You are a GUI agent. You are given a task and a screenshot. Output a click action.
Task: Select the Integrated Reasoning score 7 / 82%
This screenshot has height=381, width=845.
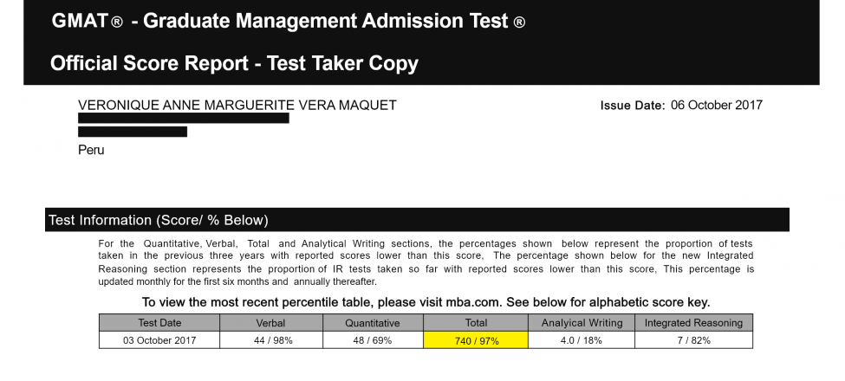[693, 340]
